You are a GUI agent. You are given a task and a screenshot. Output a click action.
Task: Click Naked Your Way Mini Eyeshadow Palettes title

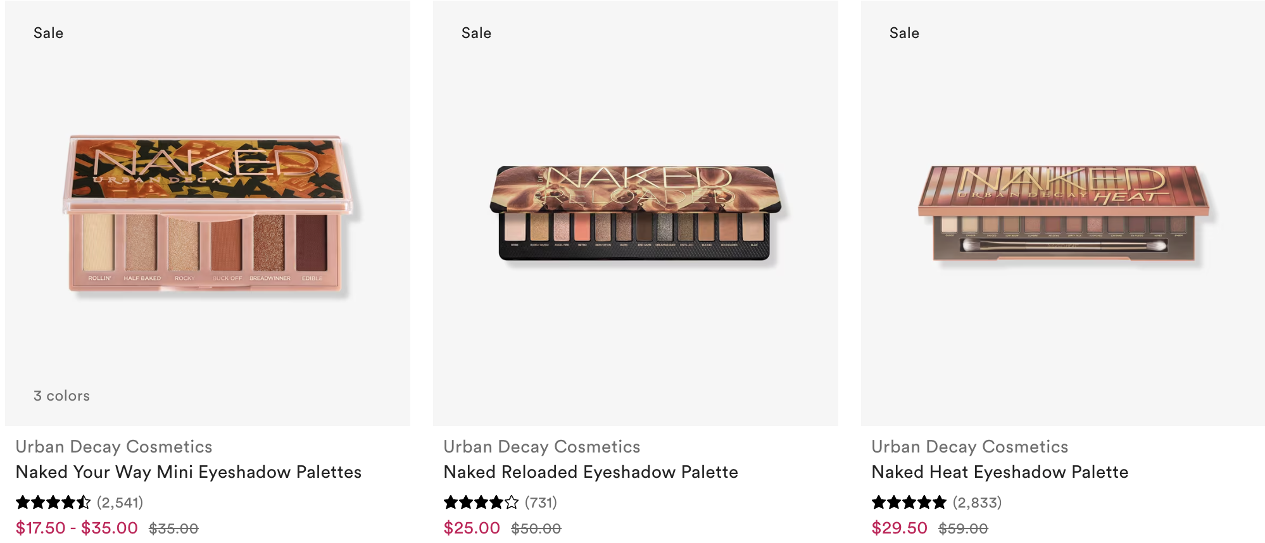pos(189,472)
